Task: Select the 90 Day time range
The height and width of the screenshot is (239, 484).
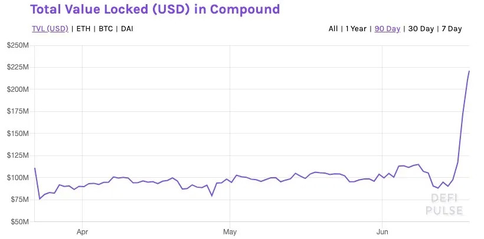Action: (x=387, y=29)
